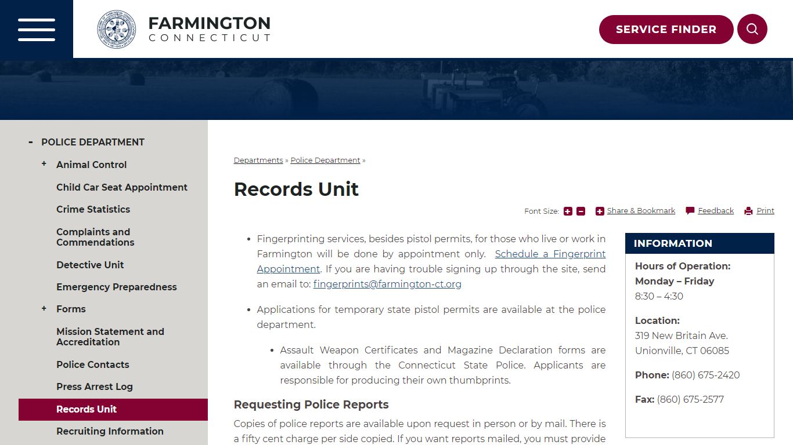Open the Service Finder
The width and height of the screenshot is (793, 445).
[x=666, y=30]
